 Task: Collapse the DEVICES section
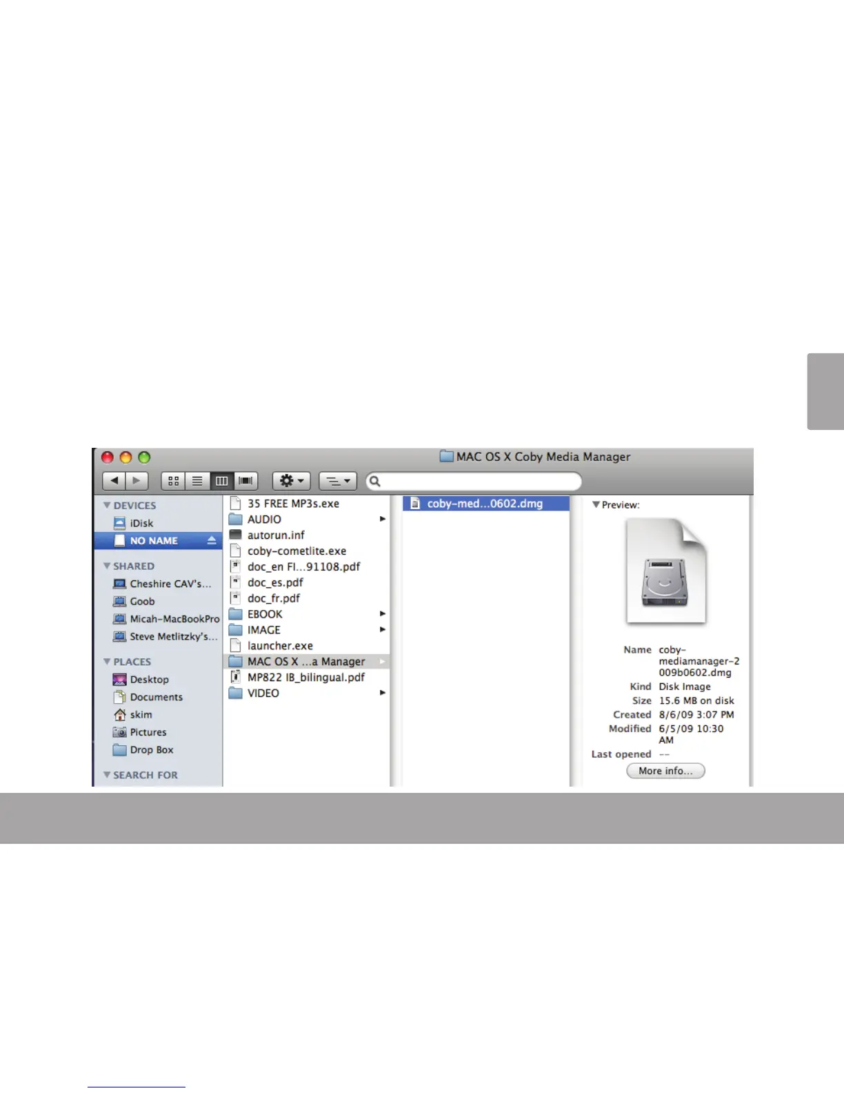coord(107,505)
